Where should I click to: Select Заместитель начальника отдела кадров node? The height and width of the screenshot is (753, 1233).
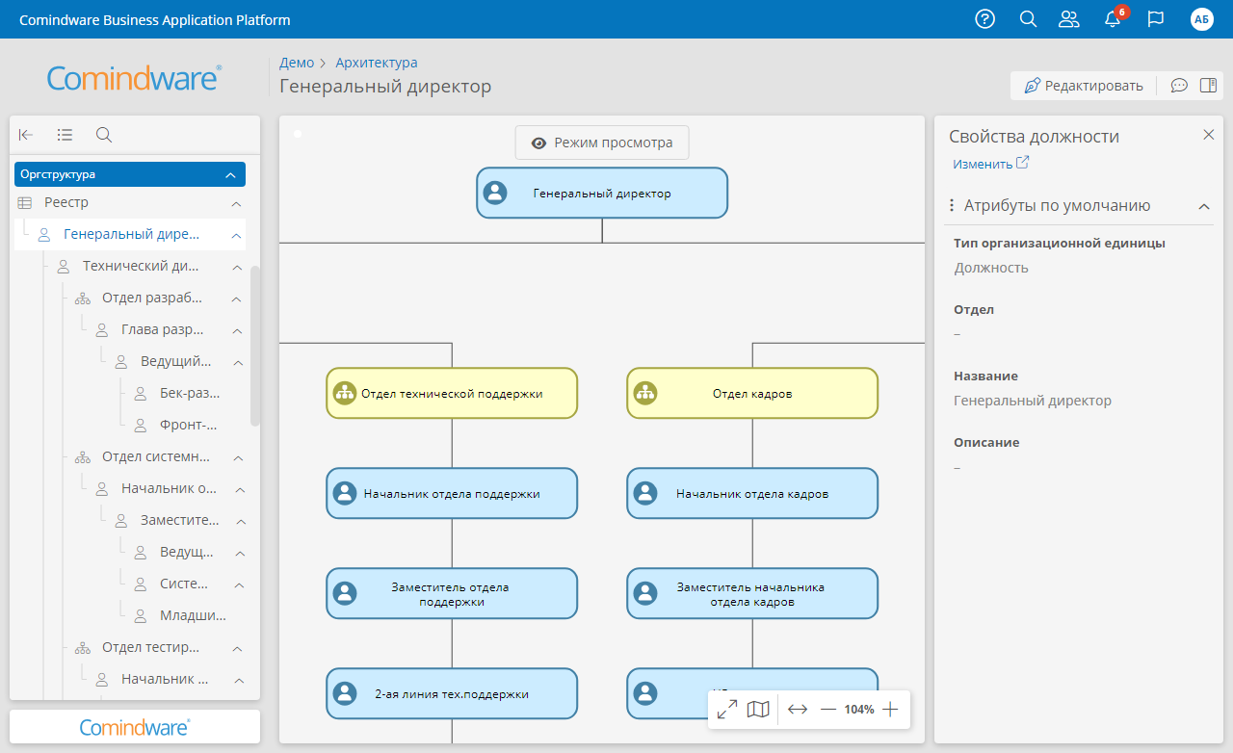(752, 593)
